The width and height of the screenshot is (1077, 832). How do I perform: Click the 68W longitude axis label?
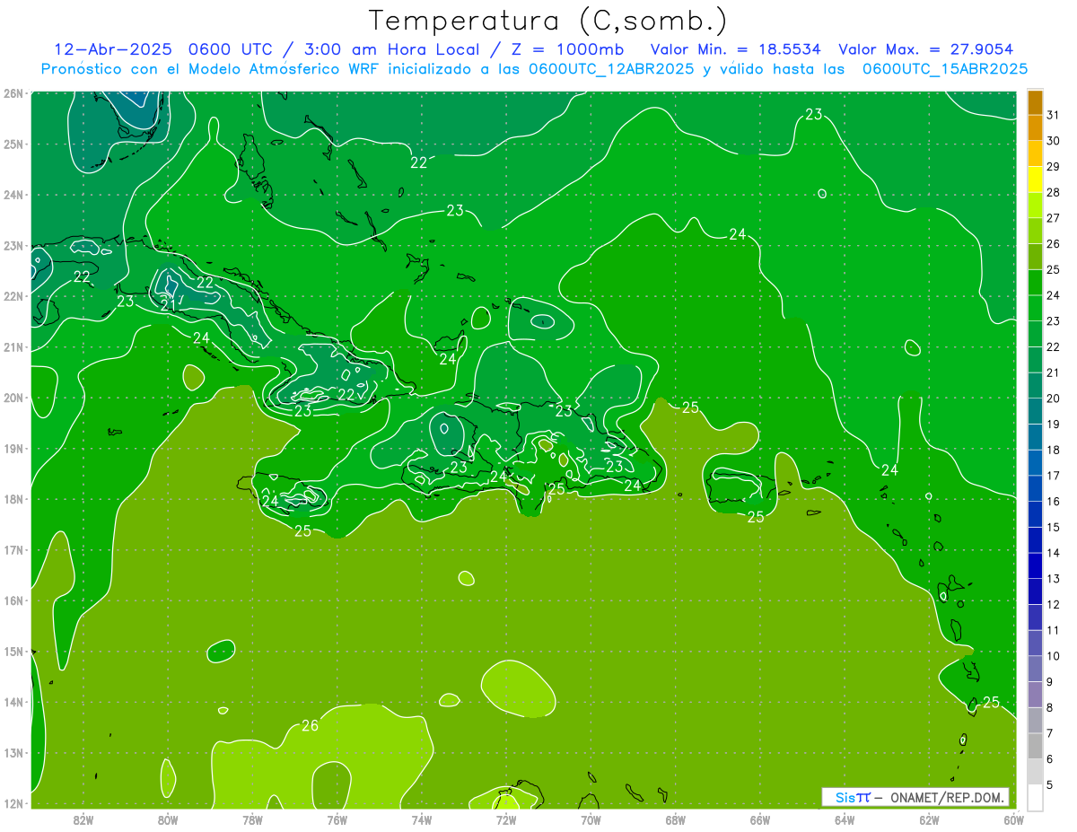click(x=675, y=819)
